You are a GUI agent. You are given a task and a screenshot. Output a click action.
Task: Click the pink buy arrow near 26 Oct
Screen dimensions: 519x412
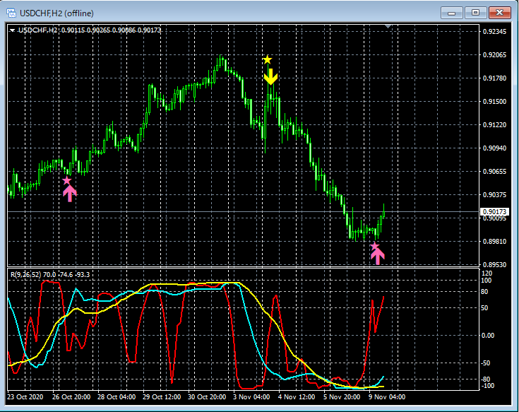69,194
